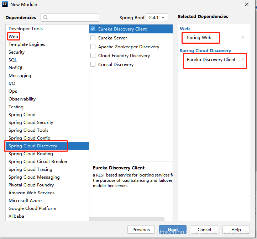Image resolution: width=257 pixels, height=239 pixels.
Task: Remove Spring Web from selected dependencies
Action: pyautogui.click(x=243, y=37)
